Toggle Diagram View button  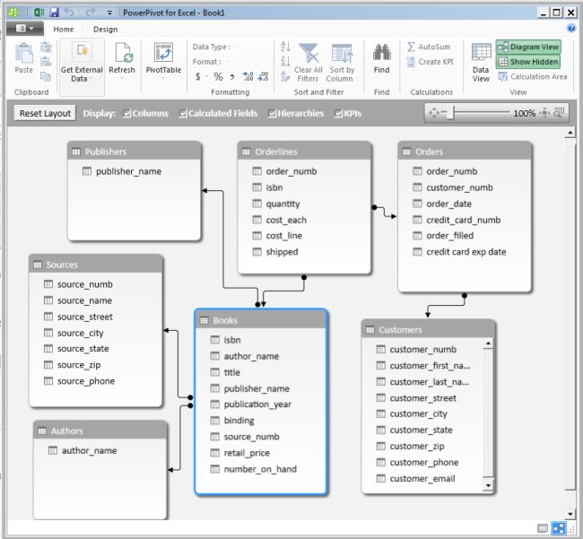click(528, 47)
